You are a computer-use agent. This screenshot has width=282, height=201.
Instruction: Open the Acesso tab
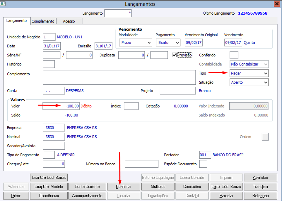[69, 21]
